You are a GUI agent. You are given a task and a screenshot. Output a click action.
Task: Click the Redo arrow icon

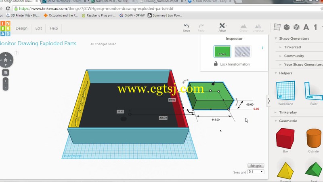tap(201, 26)
